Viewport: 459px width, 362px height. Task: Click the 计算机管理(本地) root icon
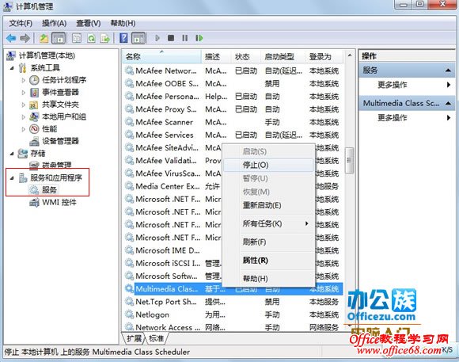(x=11, y=55)
